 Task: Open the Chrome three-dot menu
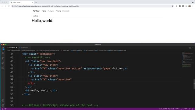click(x=193, y=6)
